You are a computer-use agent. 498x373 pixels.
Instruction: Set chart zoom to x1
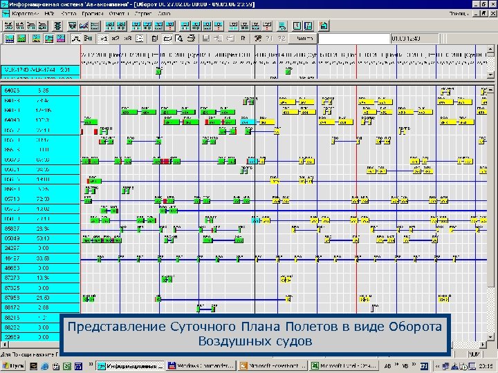tap(104, 39)
